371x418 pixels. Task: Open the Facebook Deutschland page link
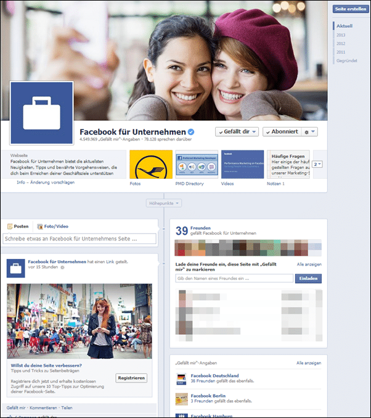(x=215, y=375)
